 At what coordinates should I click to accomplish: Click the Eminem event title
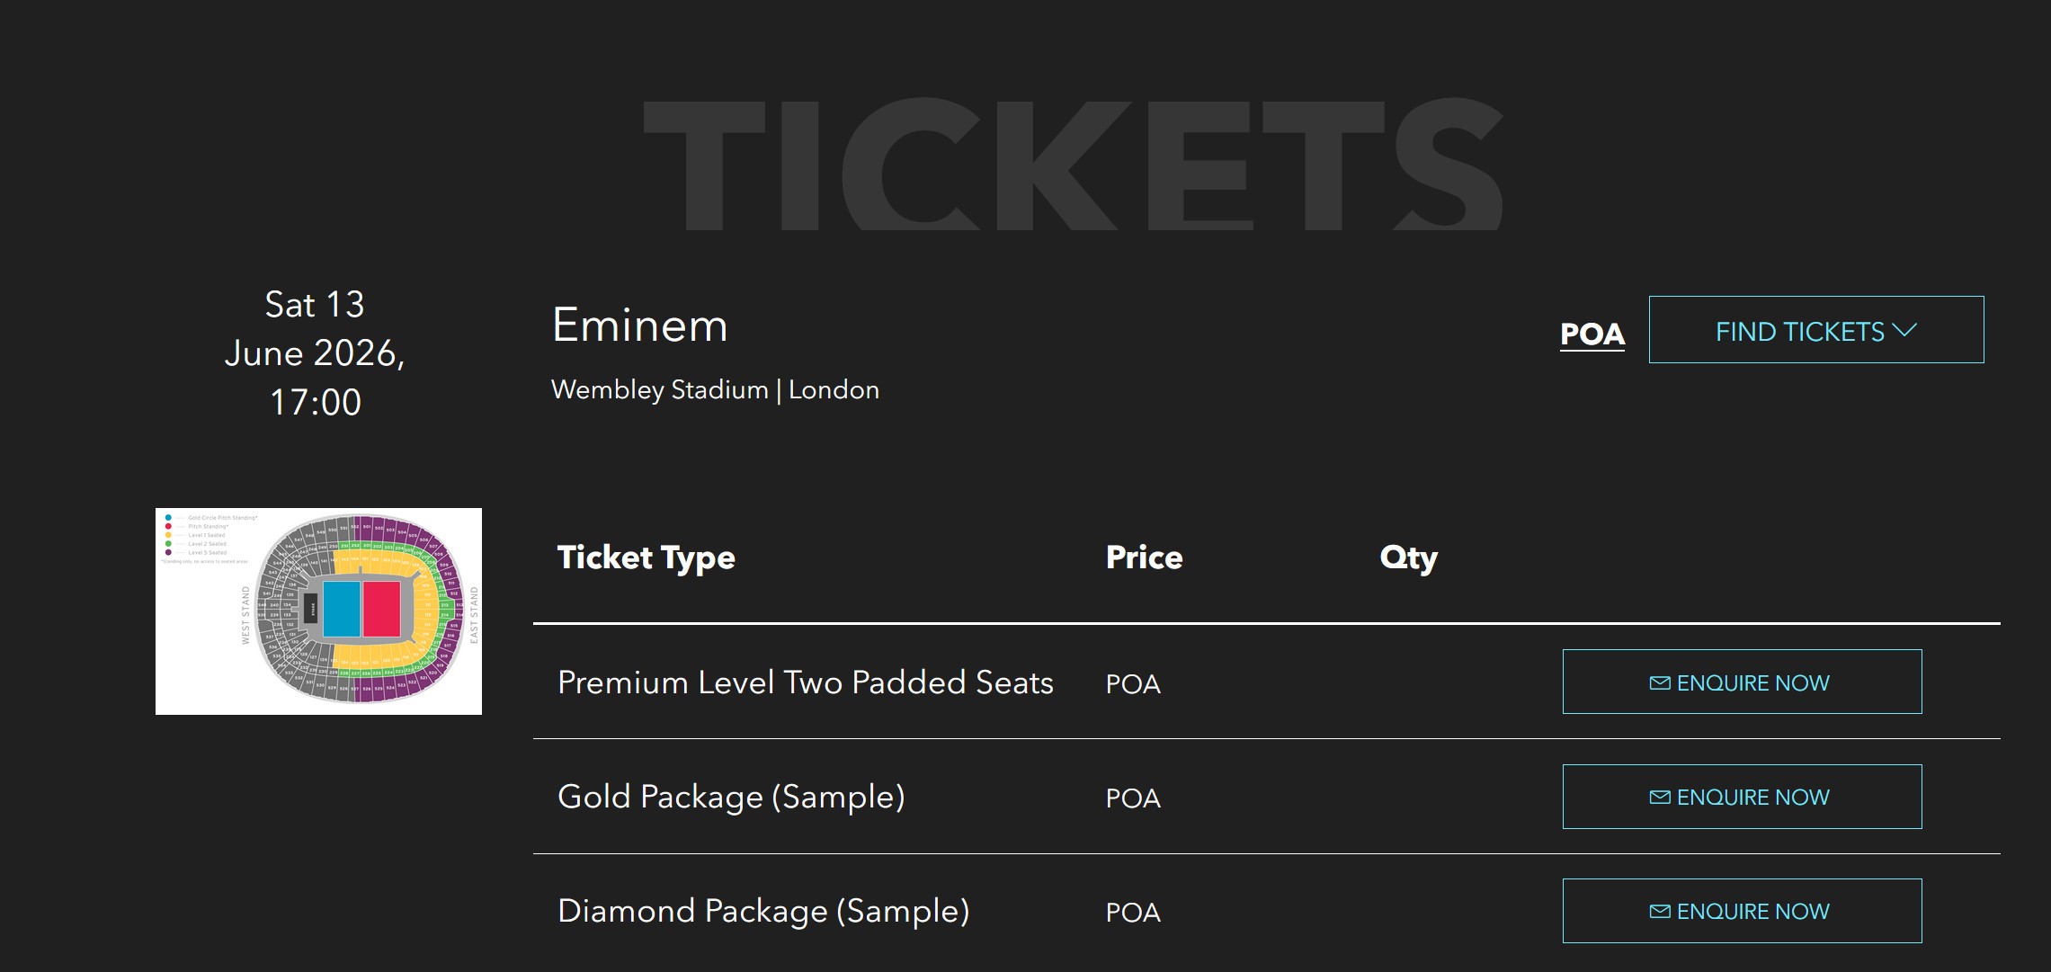coord(639,325)
